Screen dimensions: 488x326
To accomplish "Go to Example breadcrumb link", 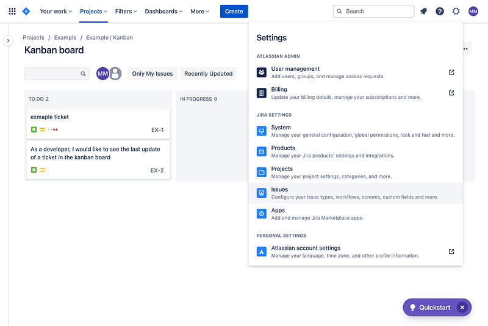I will click(x=65, y=38).
